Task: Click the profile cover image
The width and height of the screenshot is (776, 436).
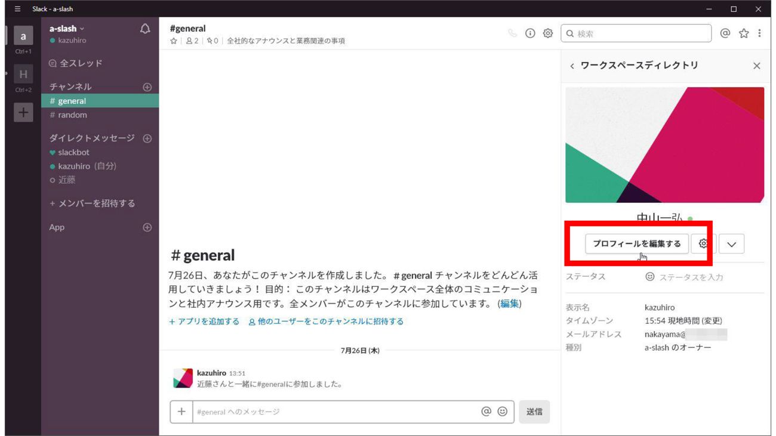Action: tap(665, 145)
